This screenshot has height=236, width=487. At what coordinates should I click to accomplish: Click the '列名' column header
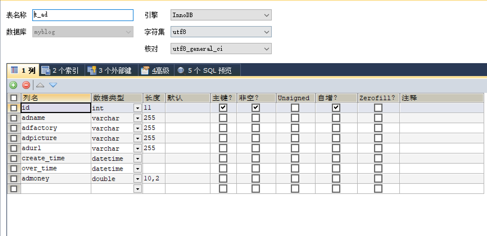tap(56, 98)
